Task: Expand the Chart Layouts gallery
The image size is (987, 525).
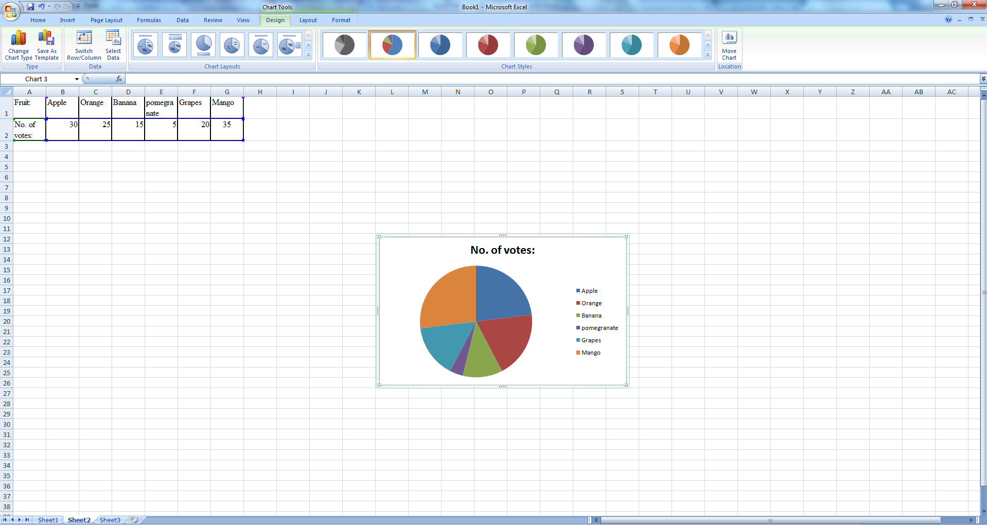Action: 309,55
